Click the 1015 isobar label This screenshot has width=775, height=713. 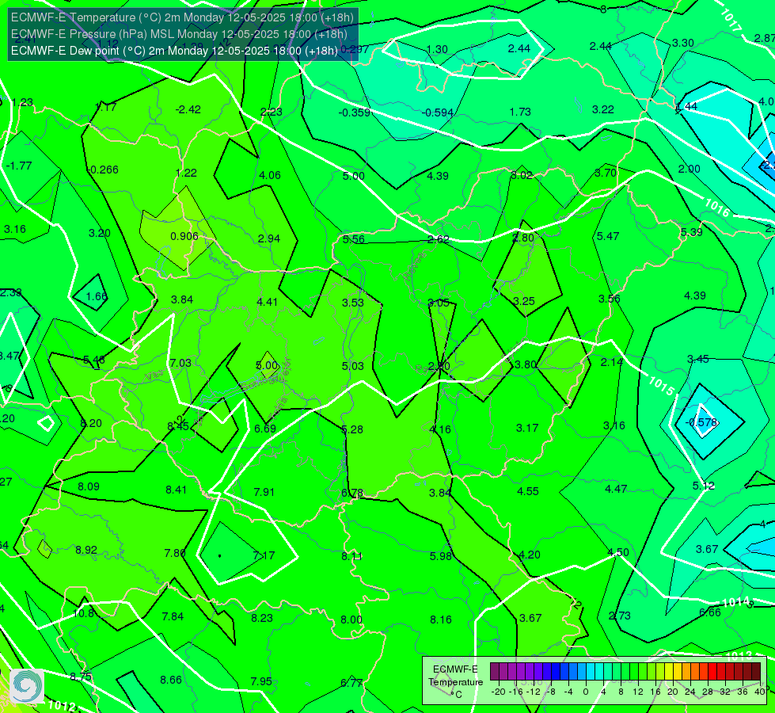pos(661,386)
